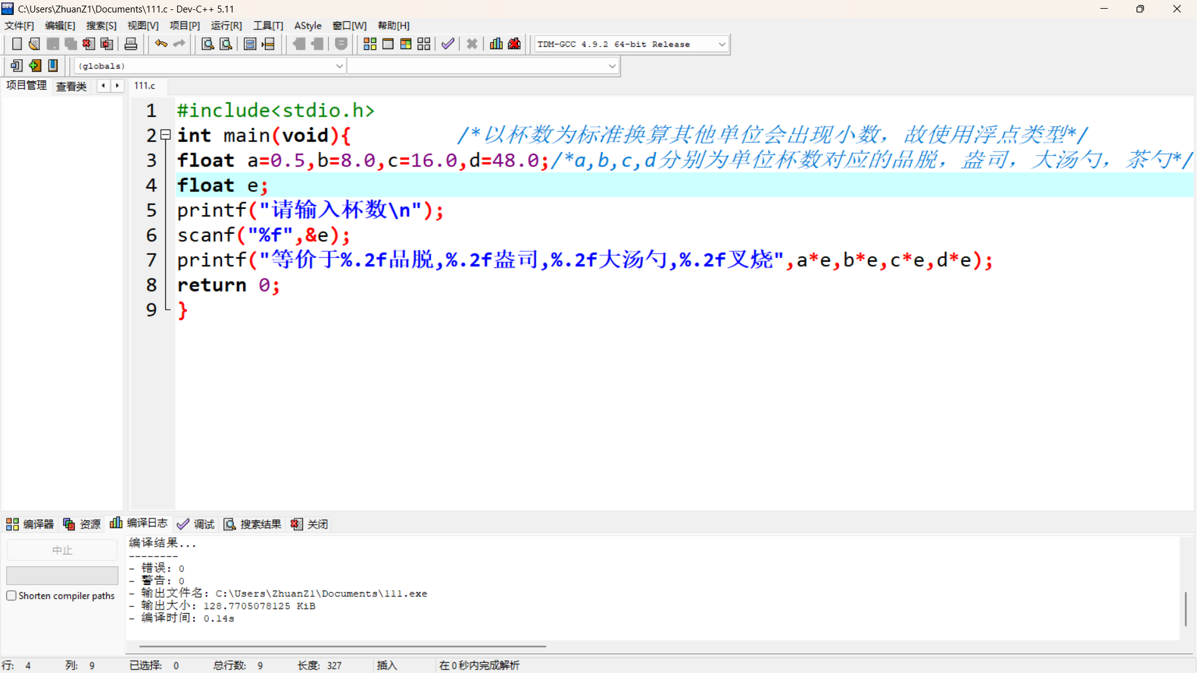The height and width of the screenshot is (673, 1197).
Task: Open the empty function list dropdown
Action: click(x=612, y=66)
